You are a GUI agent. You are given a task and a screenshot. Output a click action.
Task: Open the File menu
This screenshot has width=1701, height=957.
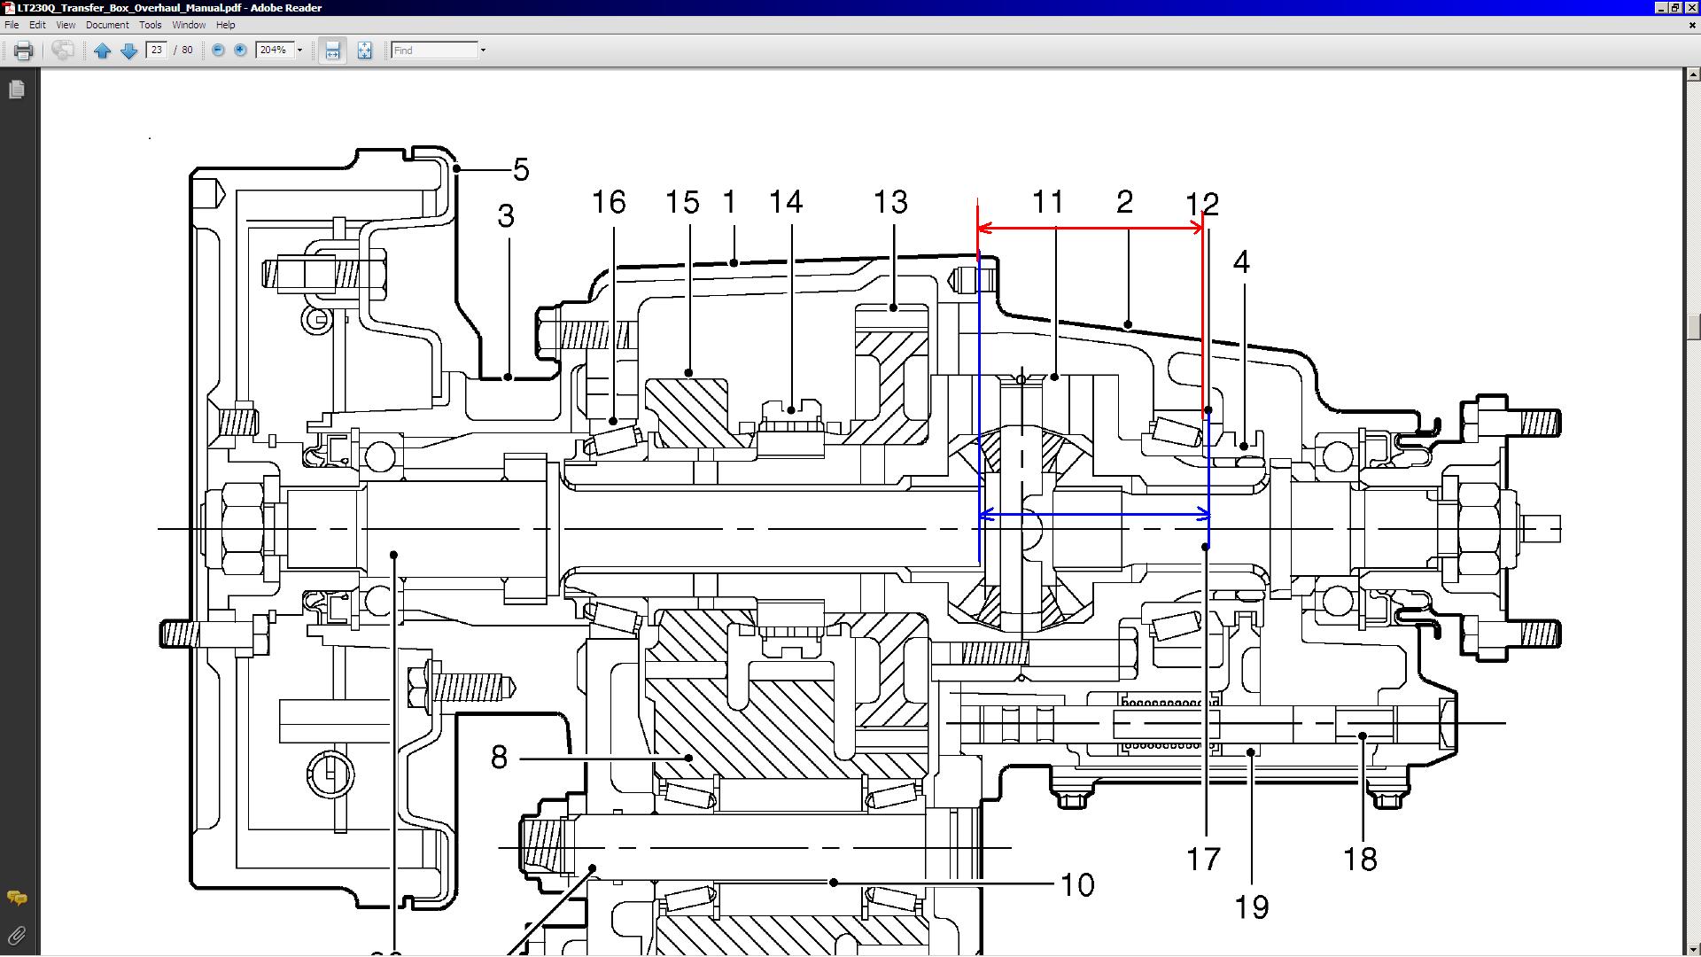point(12,25)
